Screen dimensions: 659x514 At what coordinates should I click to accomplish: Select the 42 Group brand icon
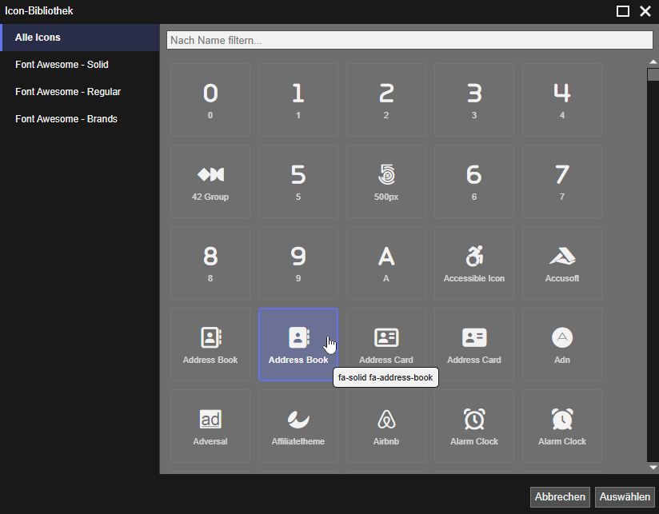tap(210, 181)
